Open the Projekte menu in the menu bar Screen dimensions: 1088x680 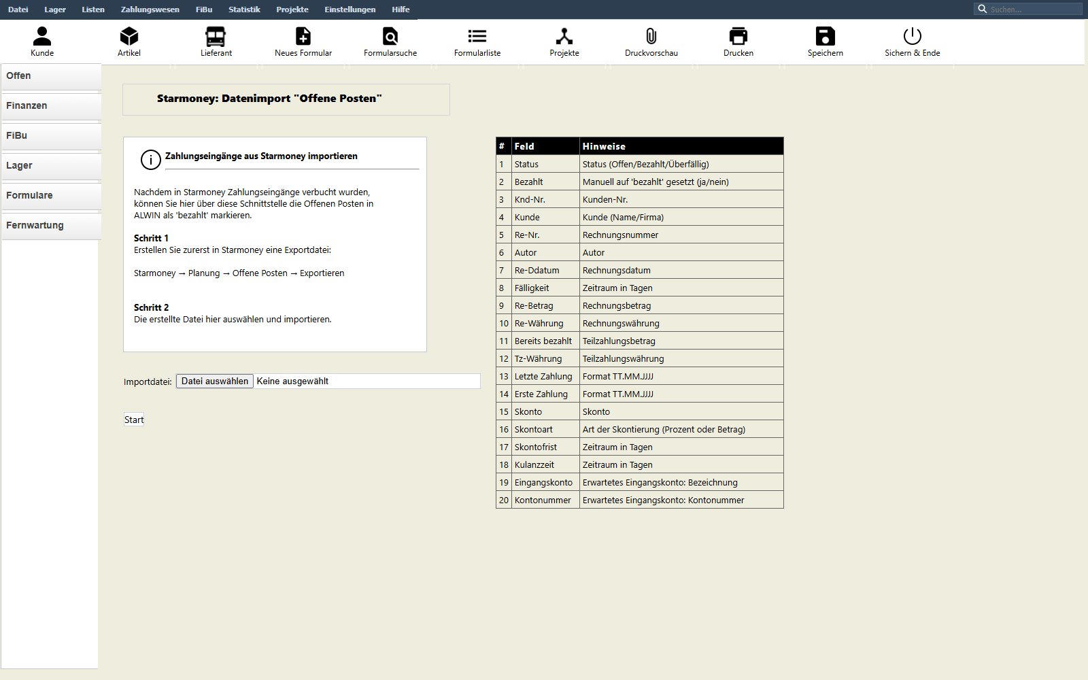coord(292,10)
